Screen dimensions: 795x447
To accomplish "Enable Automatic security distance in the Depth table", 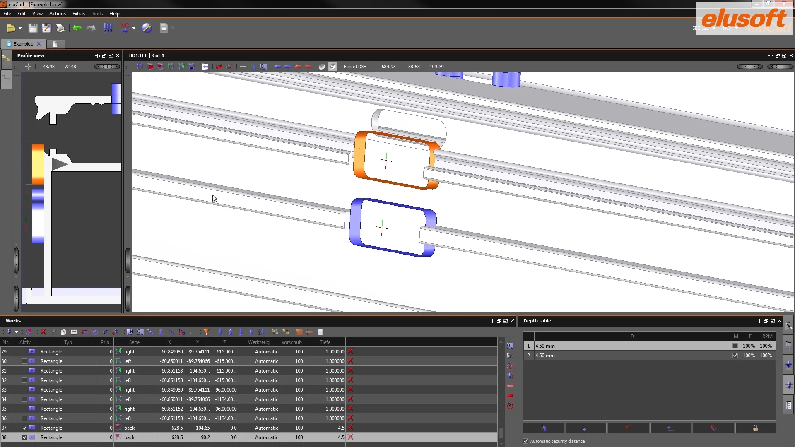I will coord(525,441).
